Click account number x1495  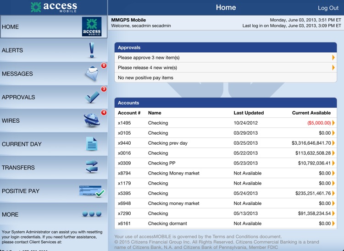click(x=124, y=123)
